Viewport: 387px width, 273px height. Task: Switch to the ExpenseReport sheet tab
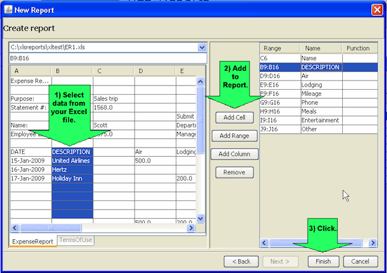(33, 242)
